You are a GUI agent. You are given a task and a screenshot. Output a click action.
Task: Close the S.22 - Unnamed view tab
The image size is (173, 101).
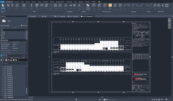[94, 16]
